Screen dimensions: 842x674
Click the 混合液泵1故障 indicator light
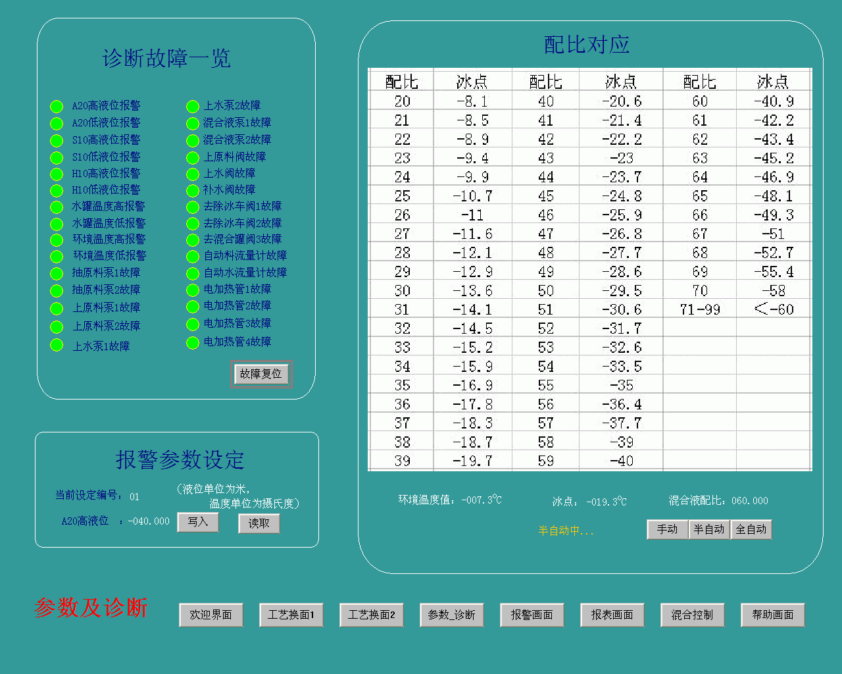[x=192, y=124]
